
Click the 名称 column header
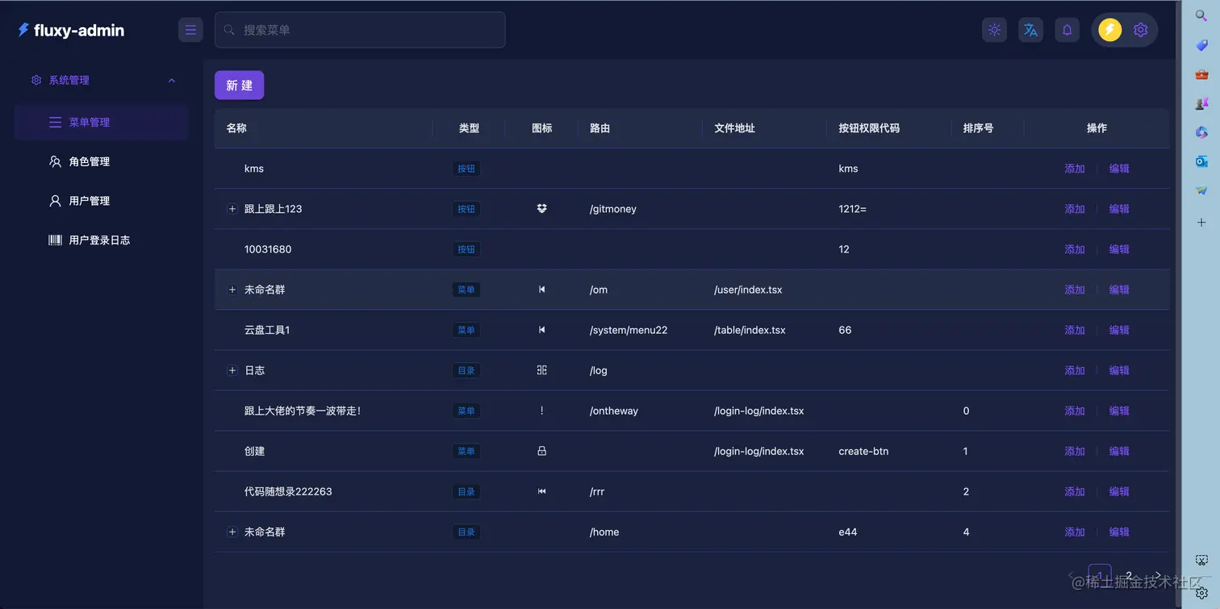[x=236, y=128]
